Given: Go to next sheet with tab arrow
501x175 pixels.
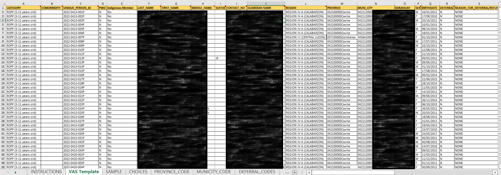Looking at the screenshot, I should [x=16, y=172].
